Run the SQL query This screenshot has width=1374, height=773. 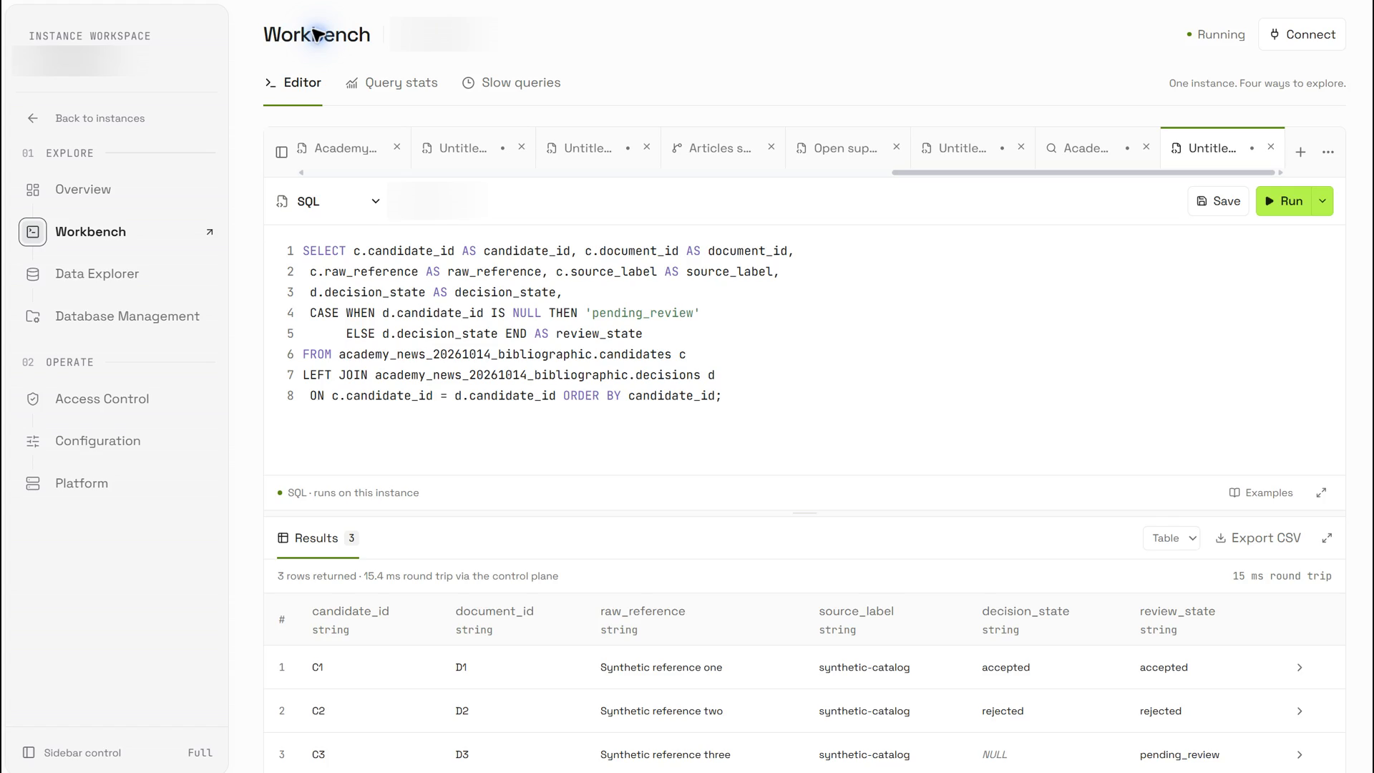1284,201
